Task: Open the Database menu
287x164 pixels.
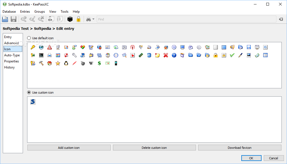Action: tap(9, 12)
